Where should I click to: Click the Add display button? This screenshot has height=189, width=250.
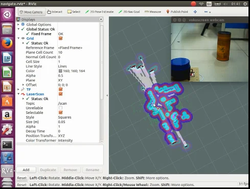(26, 170)
